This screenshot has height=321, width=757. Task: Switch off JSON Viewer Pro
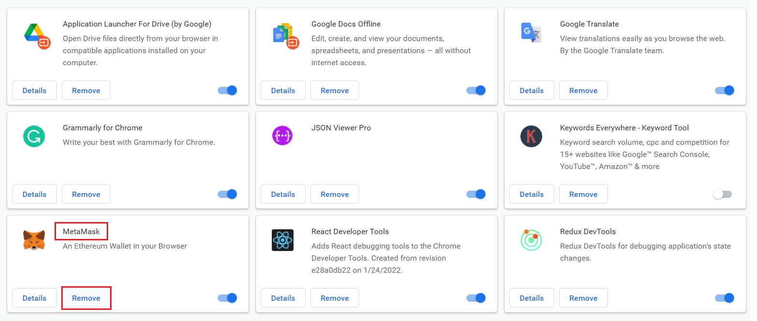click(x=476, y=194)
